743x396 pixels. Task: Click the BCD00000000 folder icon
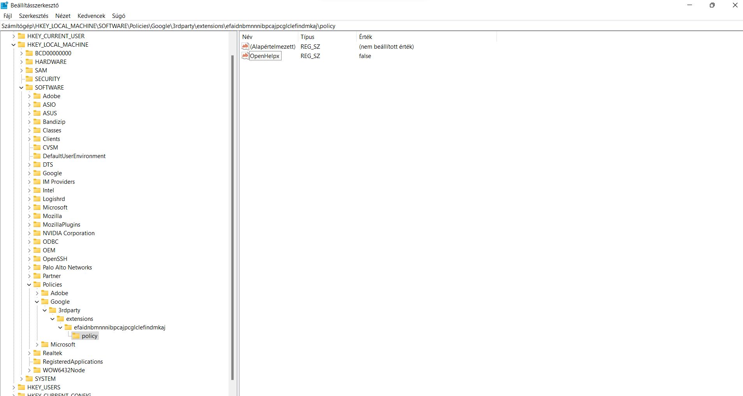pos(29,53)
